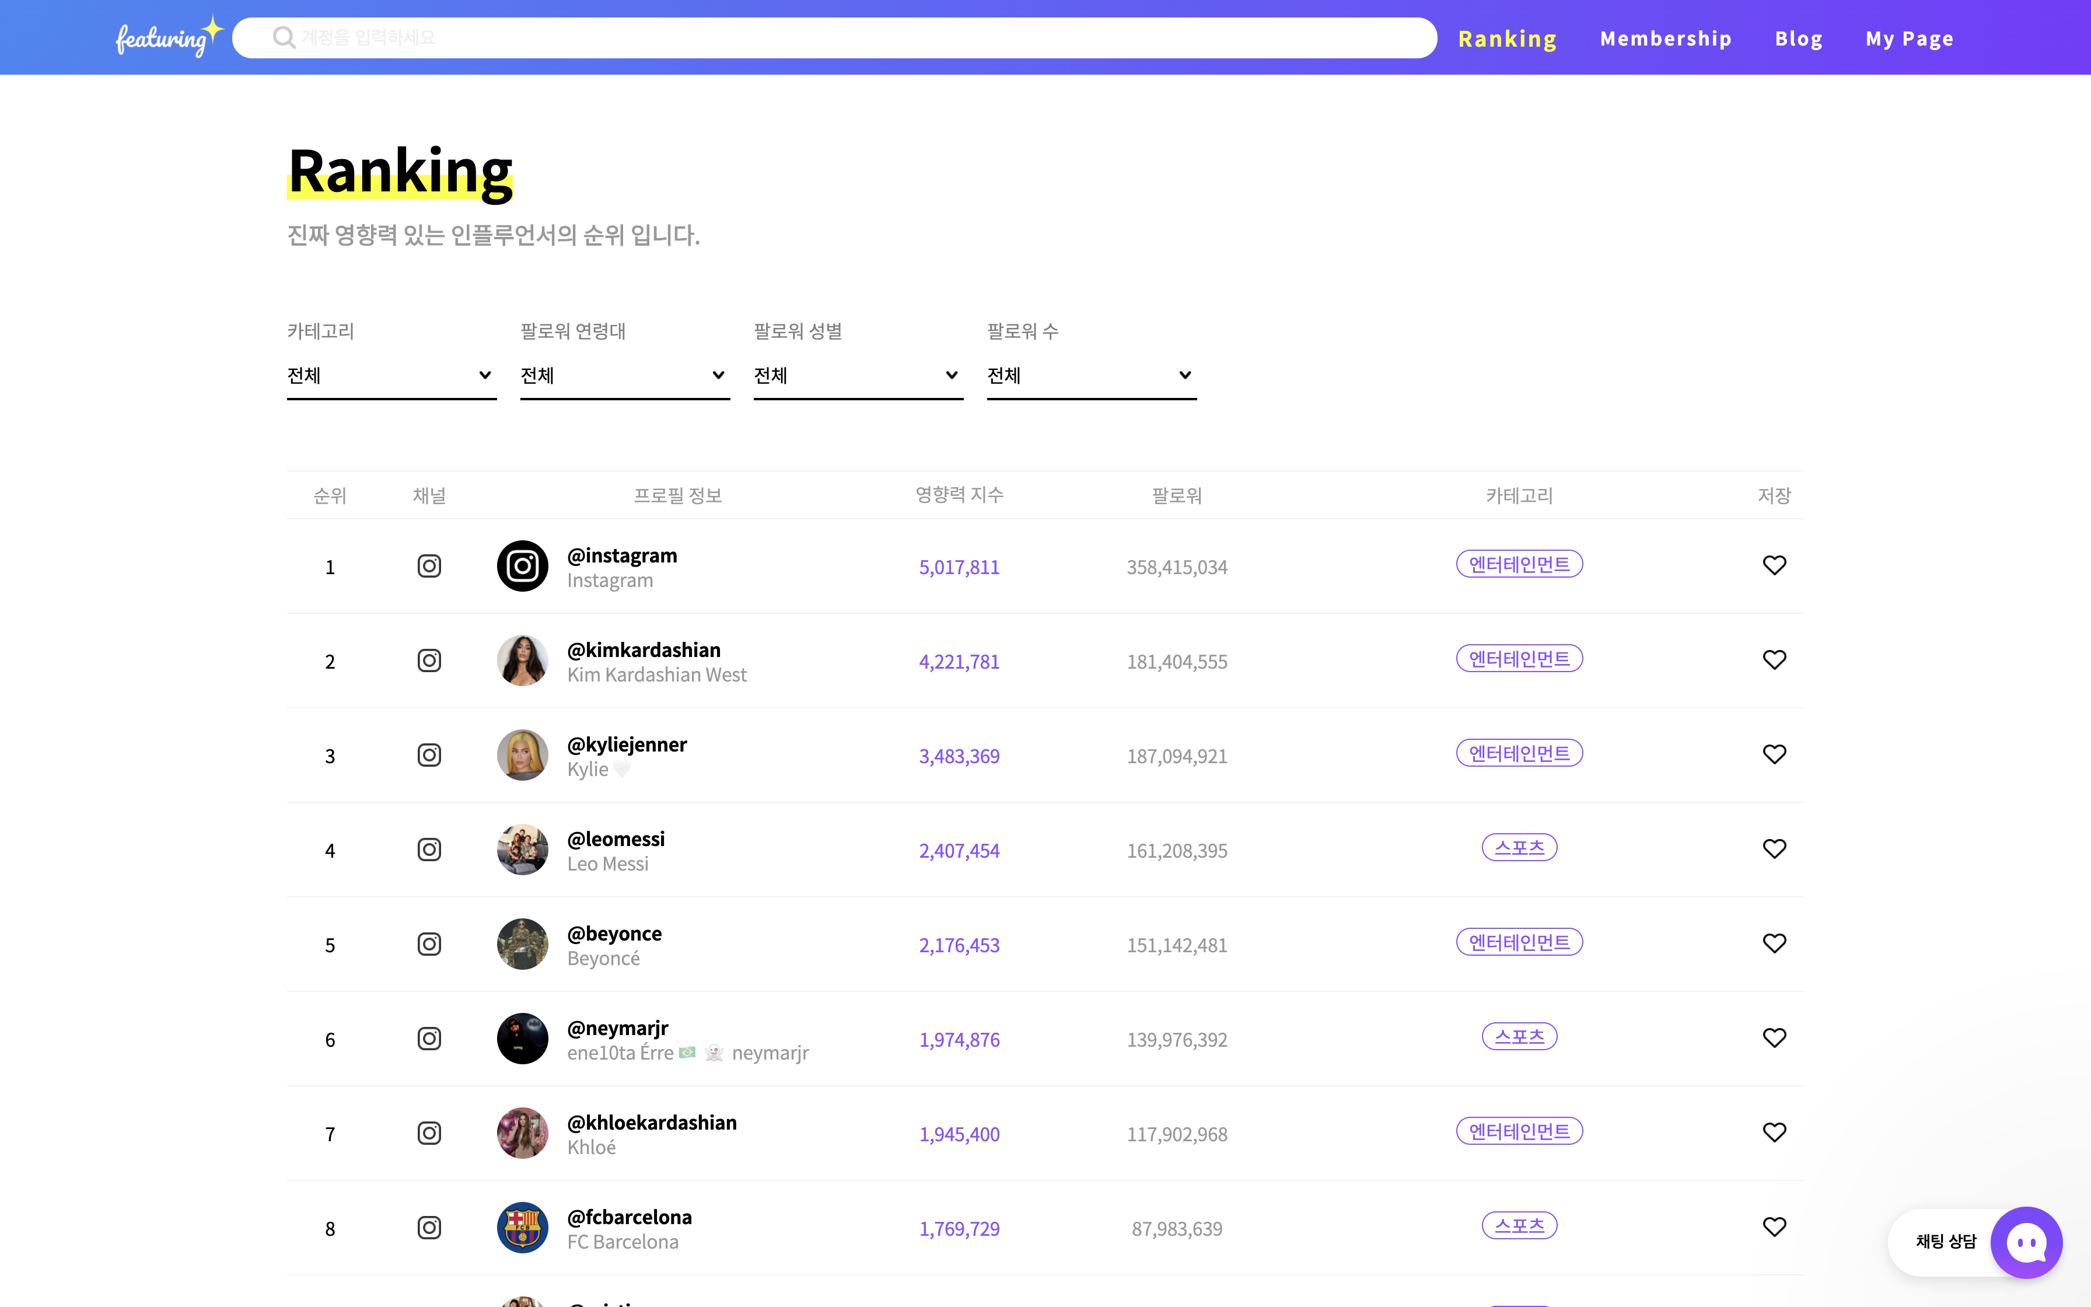Expand the 팔로워 성별 dropdown
Image resolution: width=2091 pixels, height=1307 pixels.
coord(858,376)
